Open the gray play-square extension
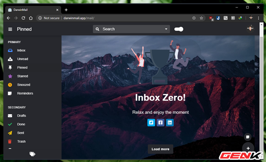Viewport: 266px width, 162px height. [x=233, y=18]
